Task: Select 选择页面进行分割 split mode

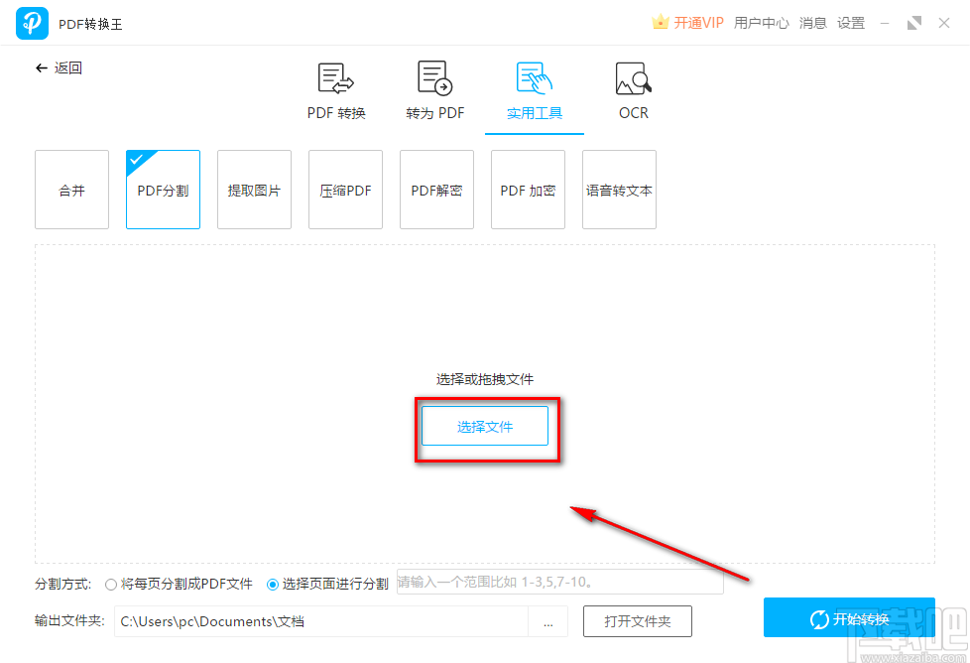Action: [273, 585]
